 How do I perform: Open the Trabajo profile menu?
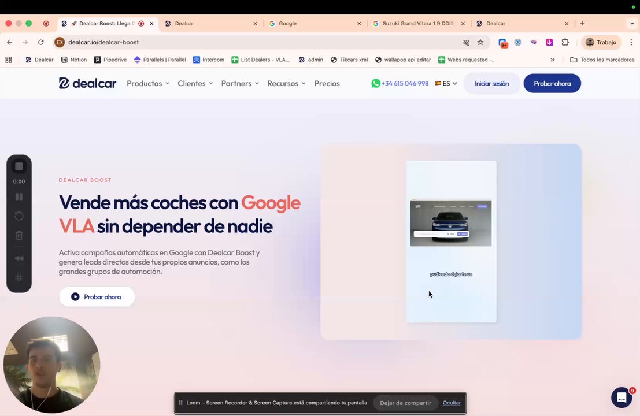coord(601,42)
